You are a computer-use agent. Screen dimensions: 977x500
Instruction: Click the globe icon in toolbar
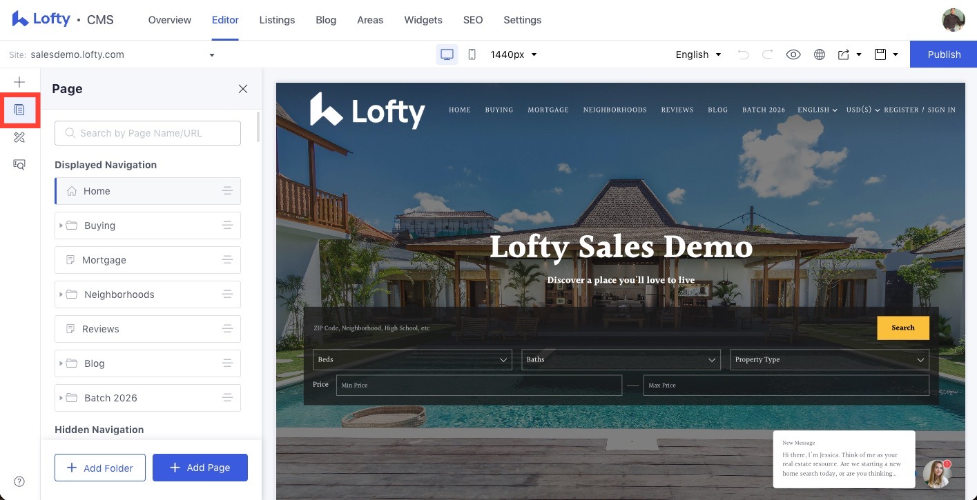click(820, 54)
